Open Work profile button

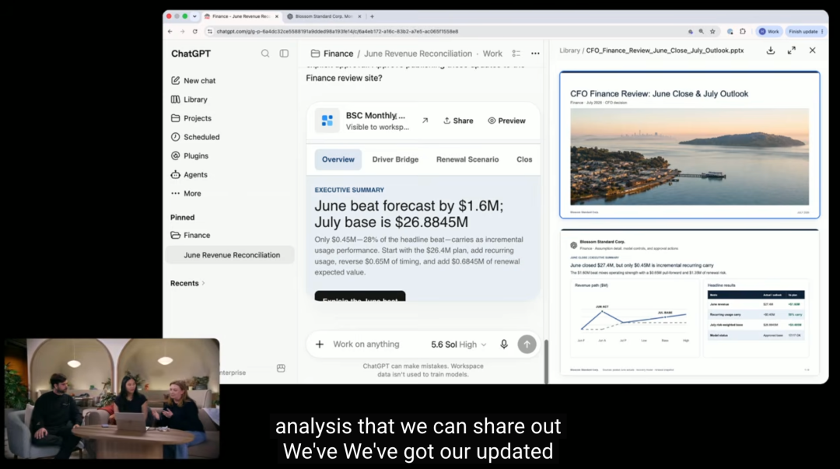click(768, 32)
